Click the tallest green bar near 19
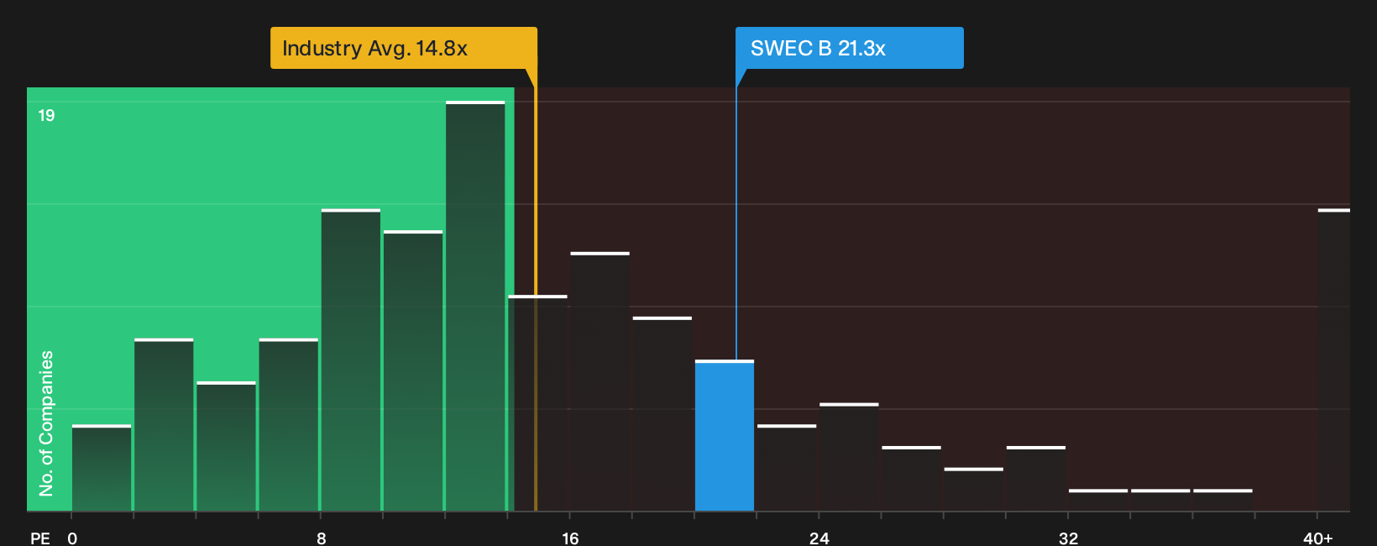This screenshot has height=546, width=1377. (x=475, y=307)
